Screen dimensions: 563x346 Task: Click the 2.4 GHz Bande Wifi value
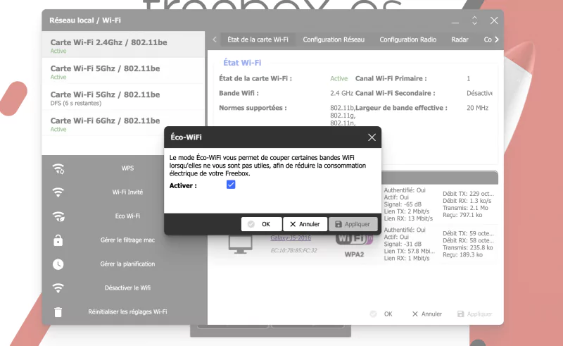click(x=342, y=93)
